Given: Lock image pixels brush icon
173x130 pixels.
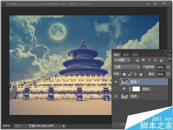Looking at the screenshot, I should pos(130,74).
